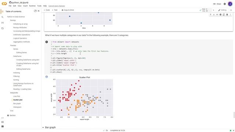
Task: Click the output options icon beside Scatter Plot
Action: (47, 77)
